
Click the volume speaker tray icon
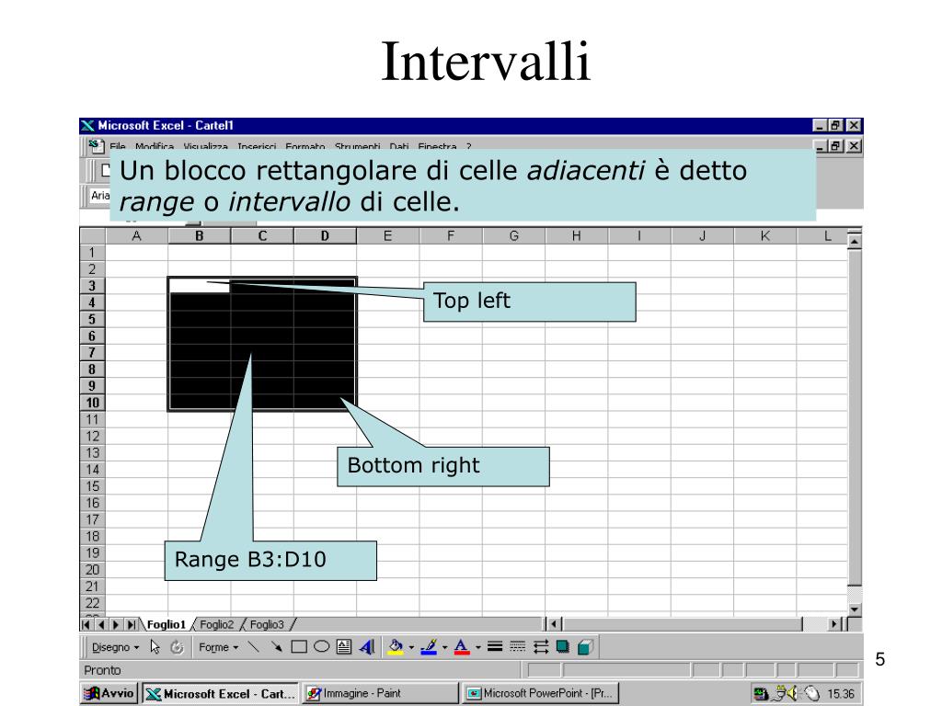point(793,693)
